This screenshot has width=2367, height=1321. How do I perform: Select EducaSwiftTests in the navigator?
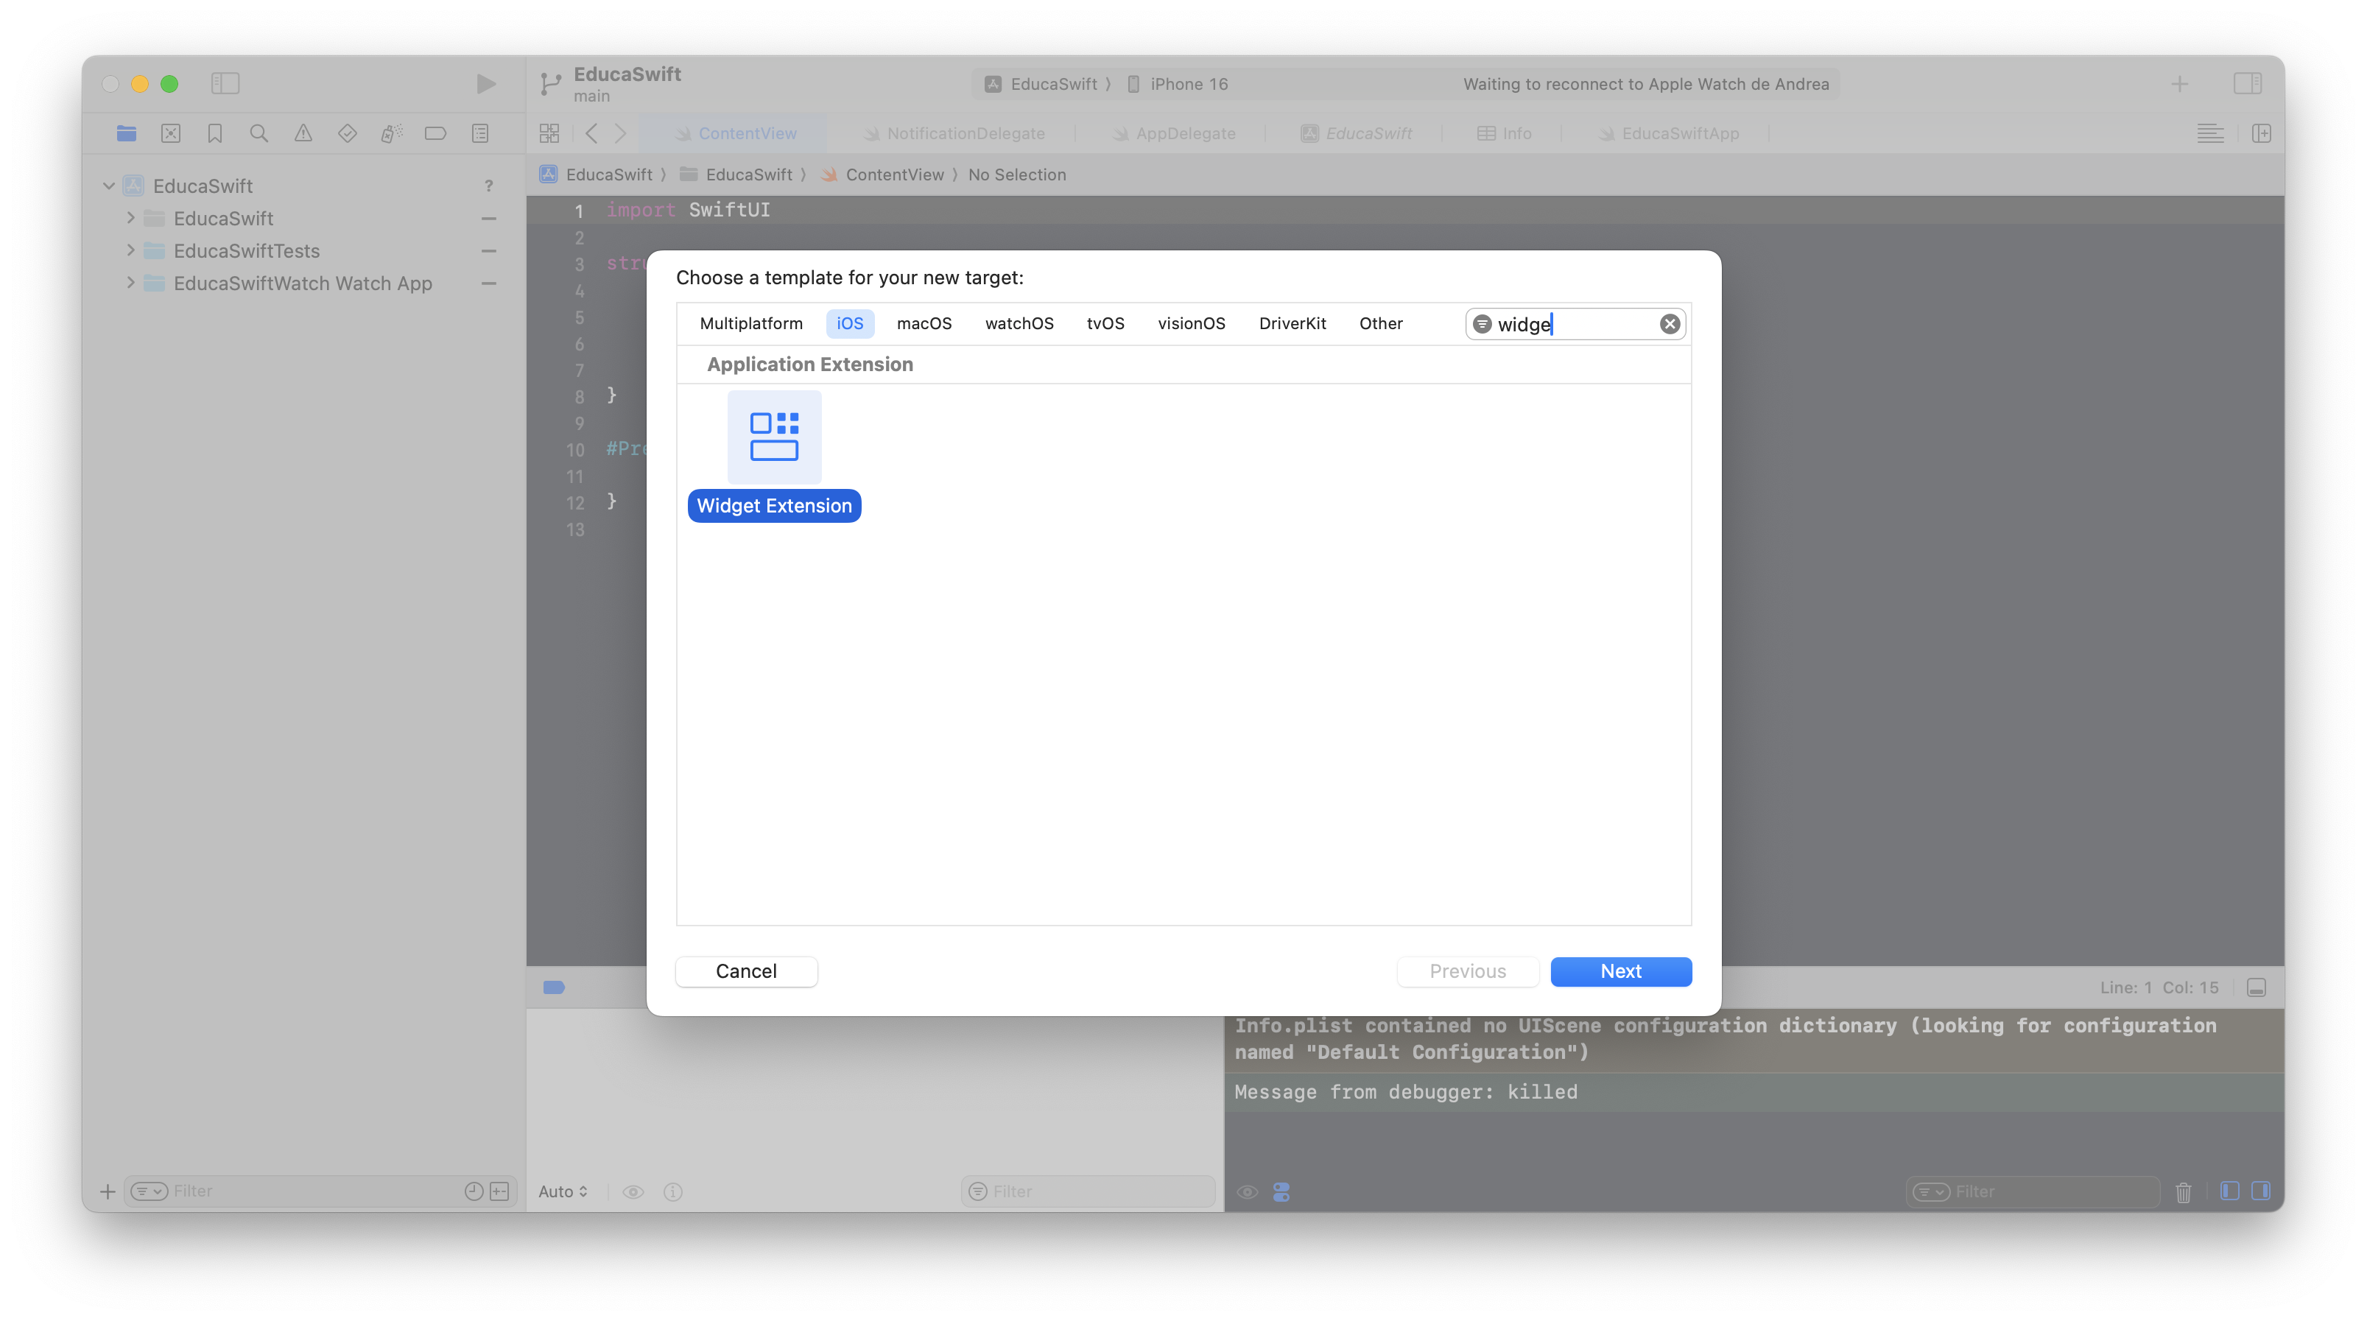(246, 251)
